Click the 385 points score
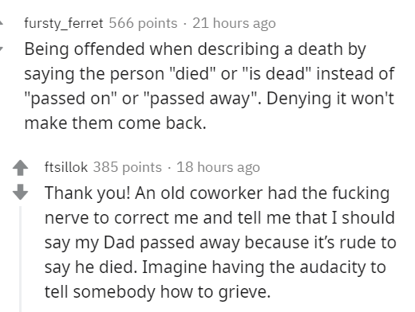 127,167
